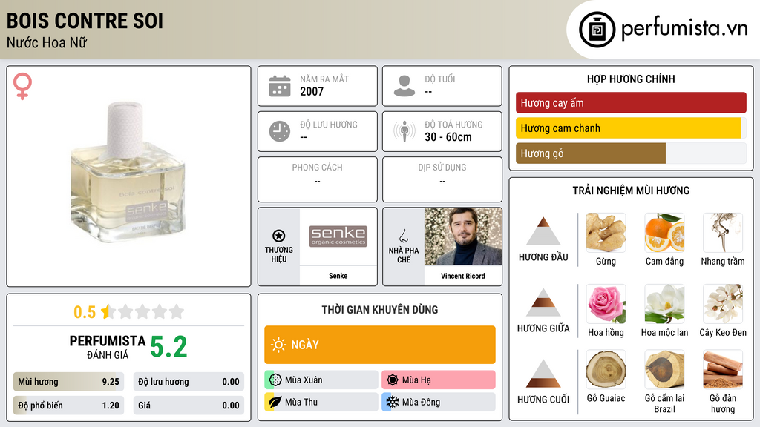The height and width of the screenshot is (427, 760).
Task: Click the Hương cay ấm red bar
Action: (631, 102)
